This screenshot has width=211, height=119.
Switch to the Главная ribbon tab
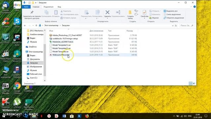tap(36, 7)
